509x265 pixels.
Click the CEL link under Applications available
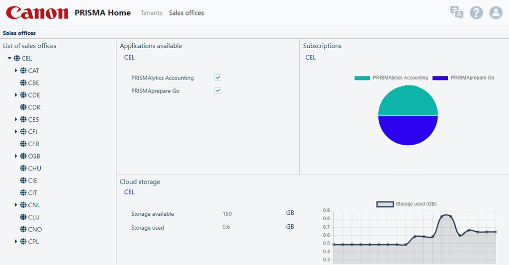pyautogui.click(x=129, y=57)
